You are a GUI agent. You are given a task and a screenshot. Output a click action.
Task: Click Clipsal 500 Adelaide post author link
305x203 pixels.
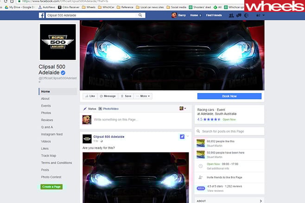pyautogui.click(x=109, y=136)
